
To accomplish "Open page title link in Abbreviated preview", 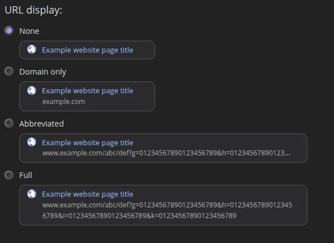I will [88, 143].
